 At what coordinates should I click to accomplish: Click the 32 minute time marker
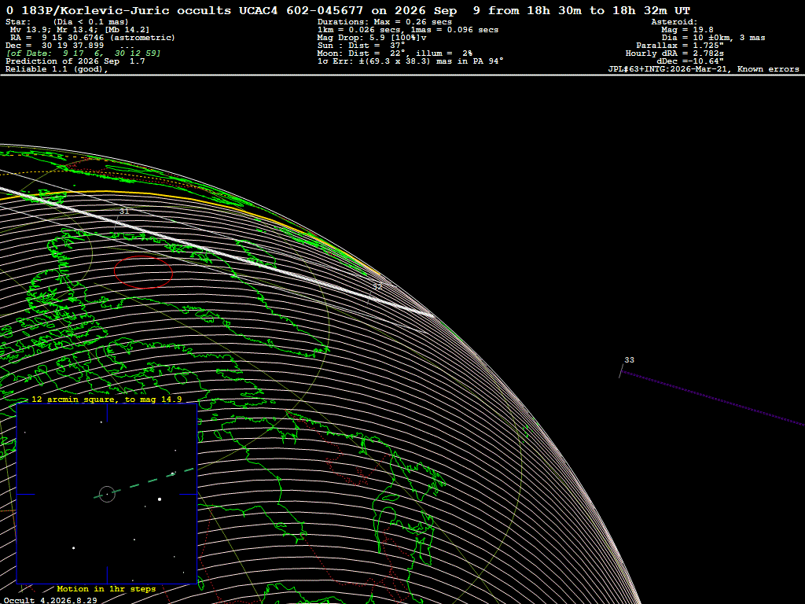click(377, 287)
